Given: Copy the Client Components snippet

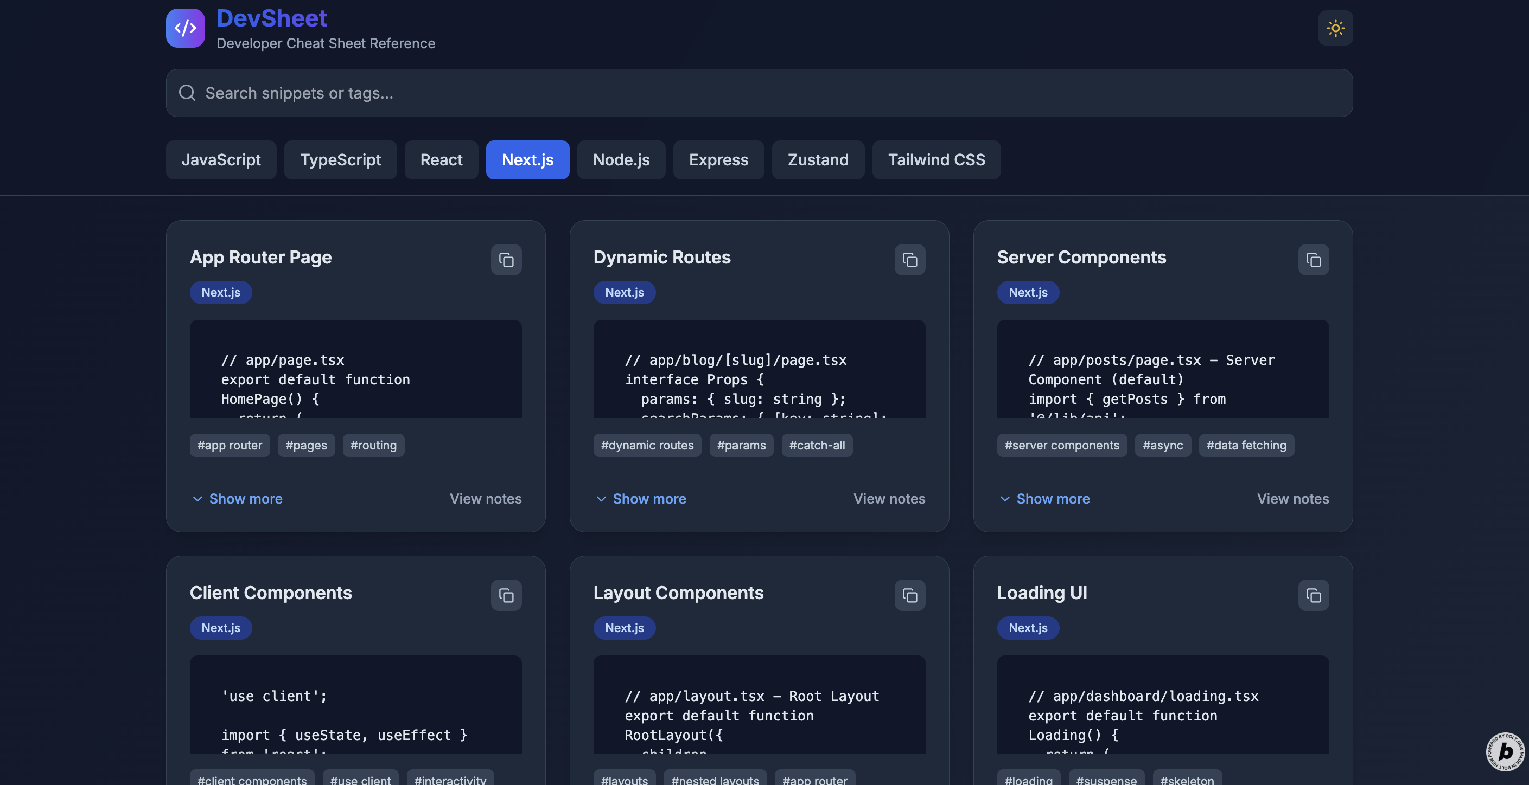Looking at the screenshot, I should click(506, 595).
